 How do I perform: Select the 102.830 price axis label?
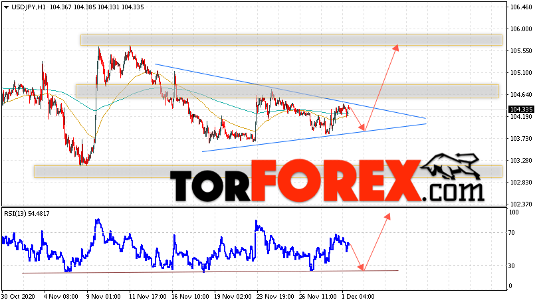(x=521, y=183)
